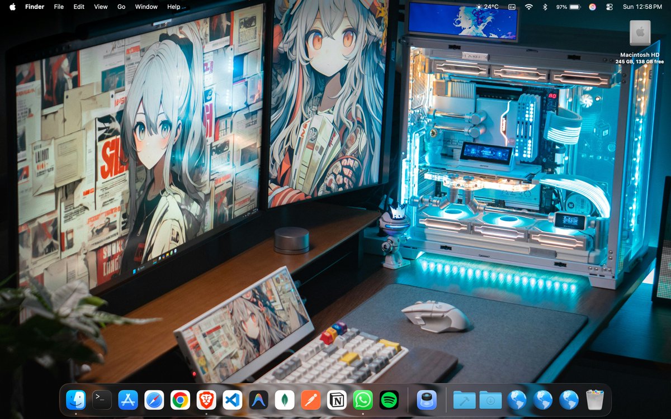Open the Trash in the Dock
Viewport: 671px width, 419px height.
(595, 399)
